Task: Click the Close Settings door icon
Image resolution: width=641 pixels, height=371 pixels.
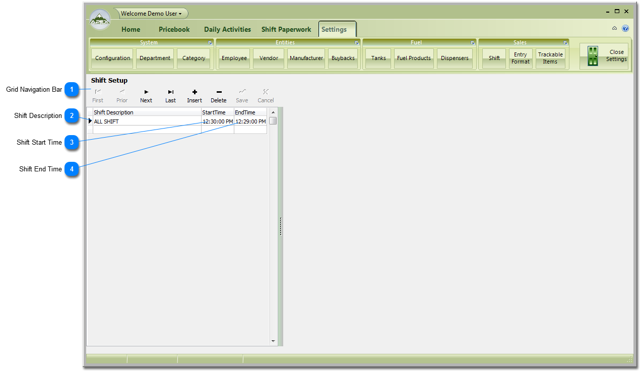Action: pyautogui.click(x=593, y=56)
